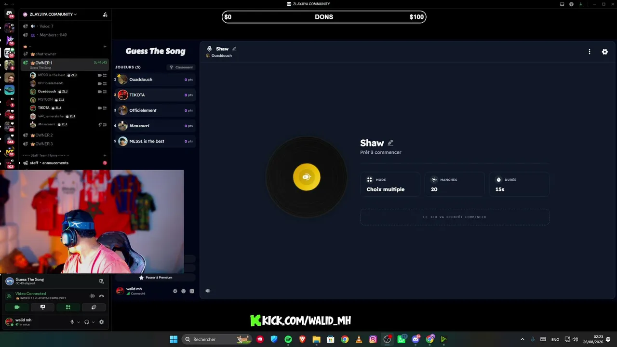
Task: Open the three-dot more options menu
Action: 589,52
